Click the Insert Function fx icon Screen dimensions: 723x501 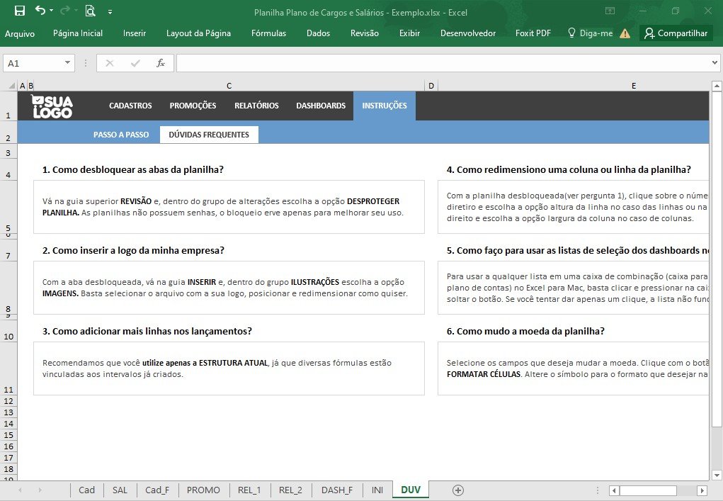(161, 63)
